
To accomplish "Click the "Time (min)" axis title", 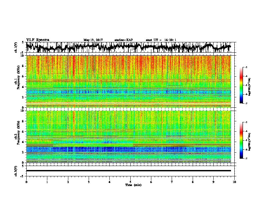I will (133, 185).
